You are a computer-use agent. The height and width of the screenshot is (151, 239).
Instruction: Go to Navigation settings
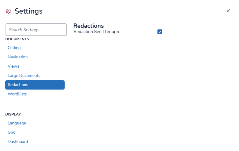click(18, 57)
